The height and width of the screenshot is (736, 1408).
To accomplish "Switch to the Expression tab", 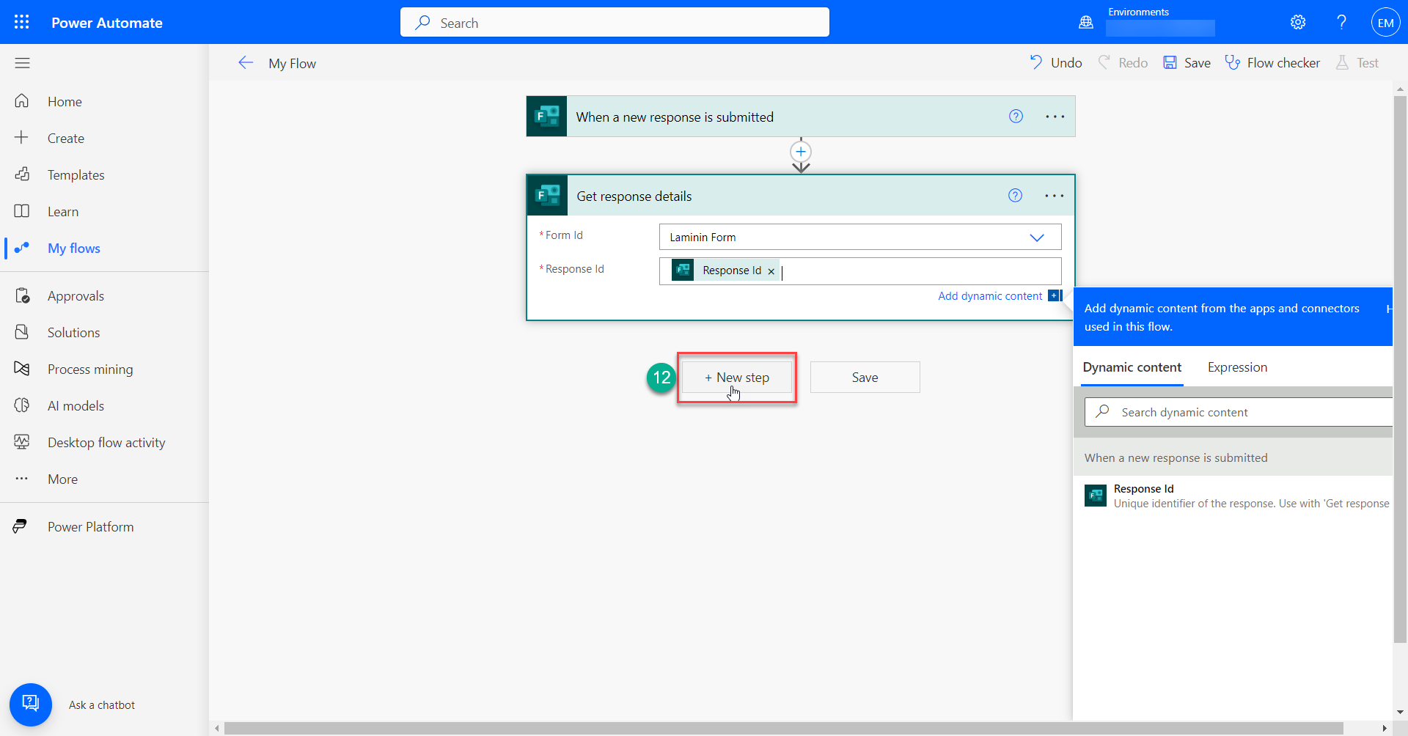I will [x=1238, y=367].
